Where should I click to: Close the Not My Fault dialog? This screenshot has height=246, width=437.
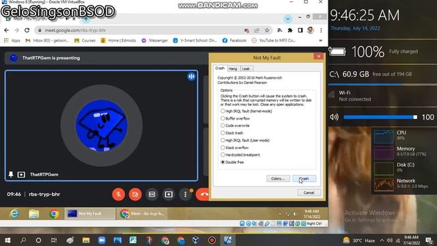click(x=319, y=56)
